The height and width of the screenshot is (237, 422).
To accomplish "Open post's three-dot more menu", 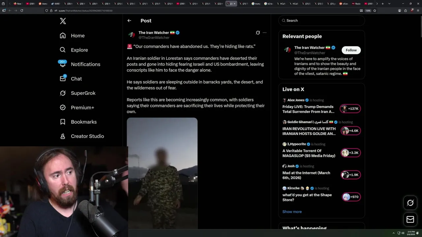I will click(x=264, y=33).
